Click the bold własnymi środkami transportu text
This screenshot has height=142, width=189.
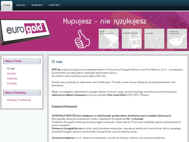coord(69,95)
